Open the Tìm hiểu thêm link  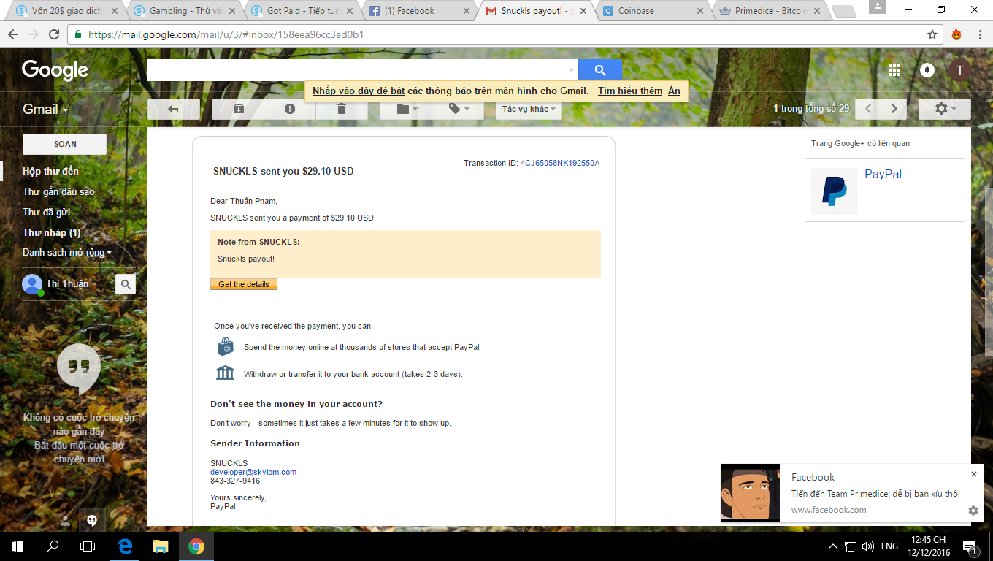[630, 91]
